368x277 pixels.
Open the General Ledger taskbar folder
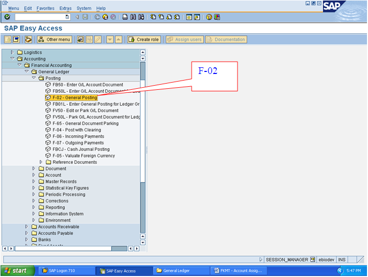pos(181,271)
